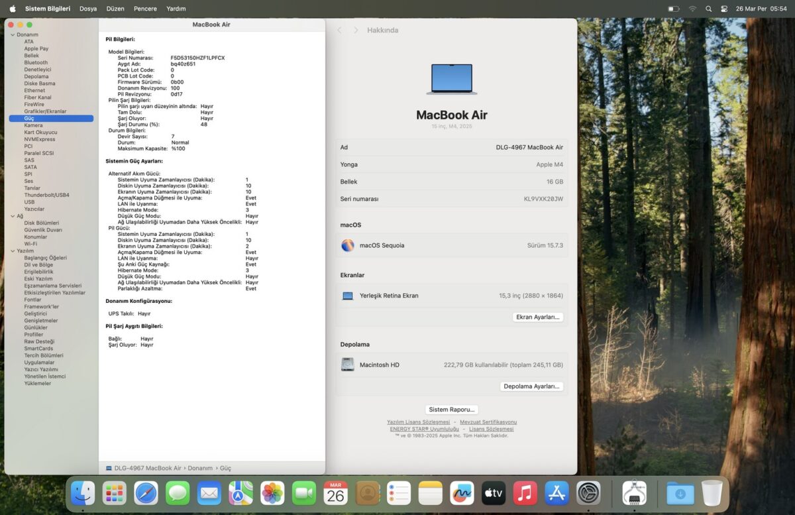Click the Ekran Ayarları... button
The image size is (795, 515).
[x=538, y=317]
